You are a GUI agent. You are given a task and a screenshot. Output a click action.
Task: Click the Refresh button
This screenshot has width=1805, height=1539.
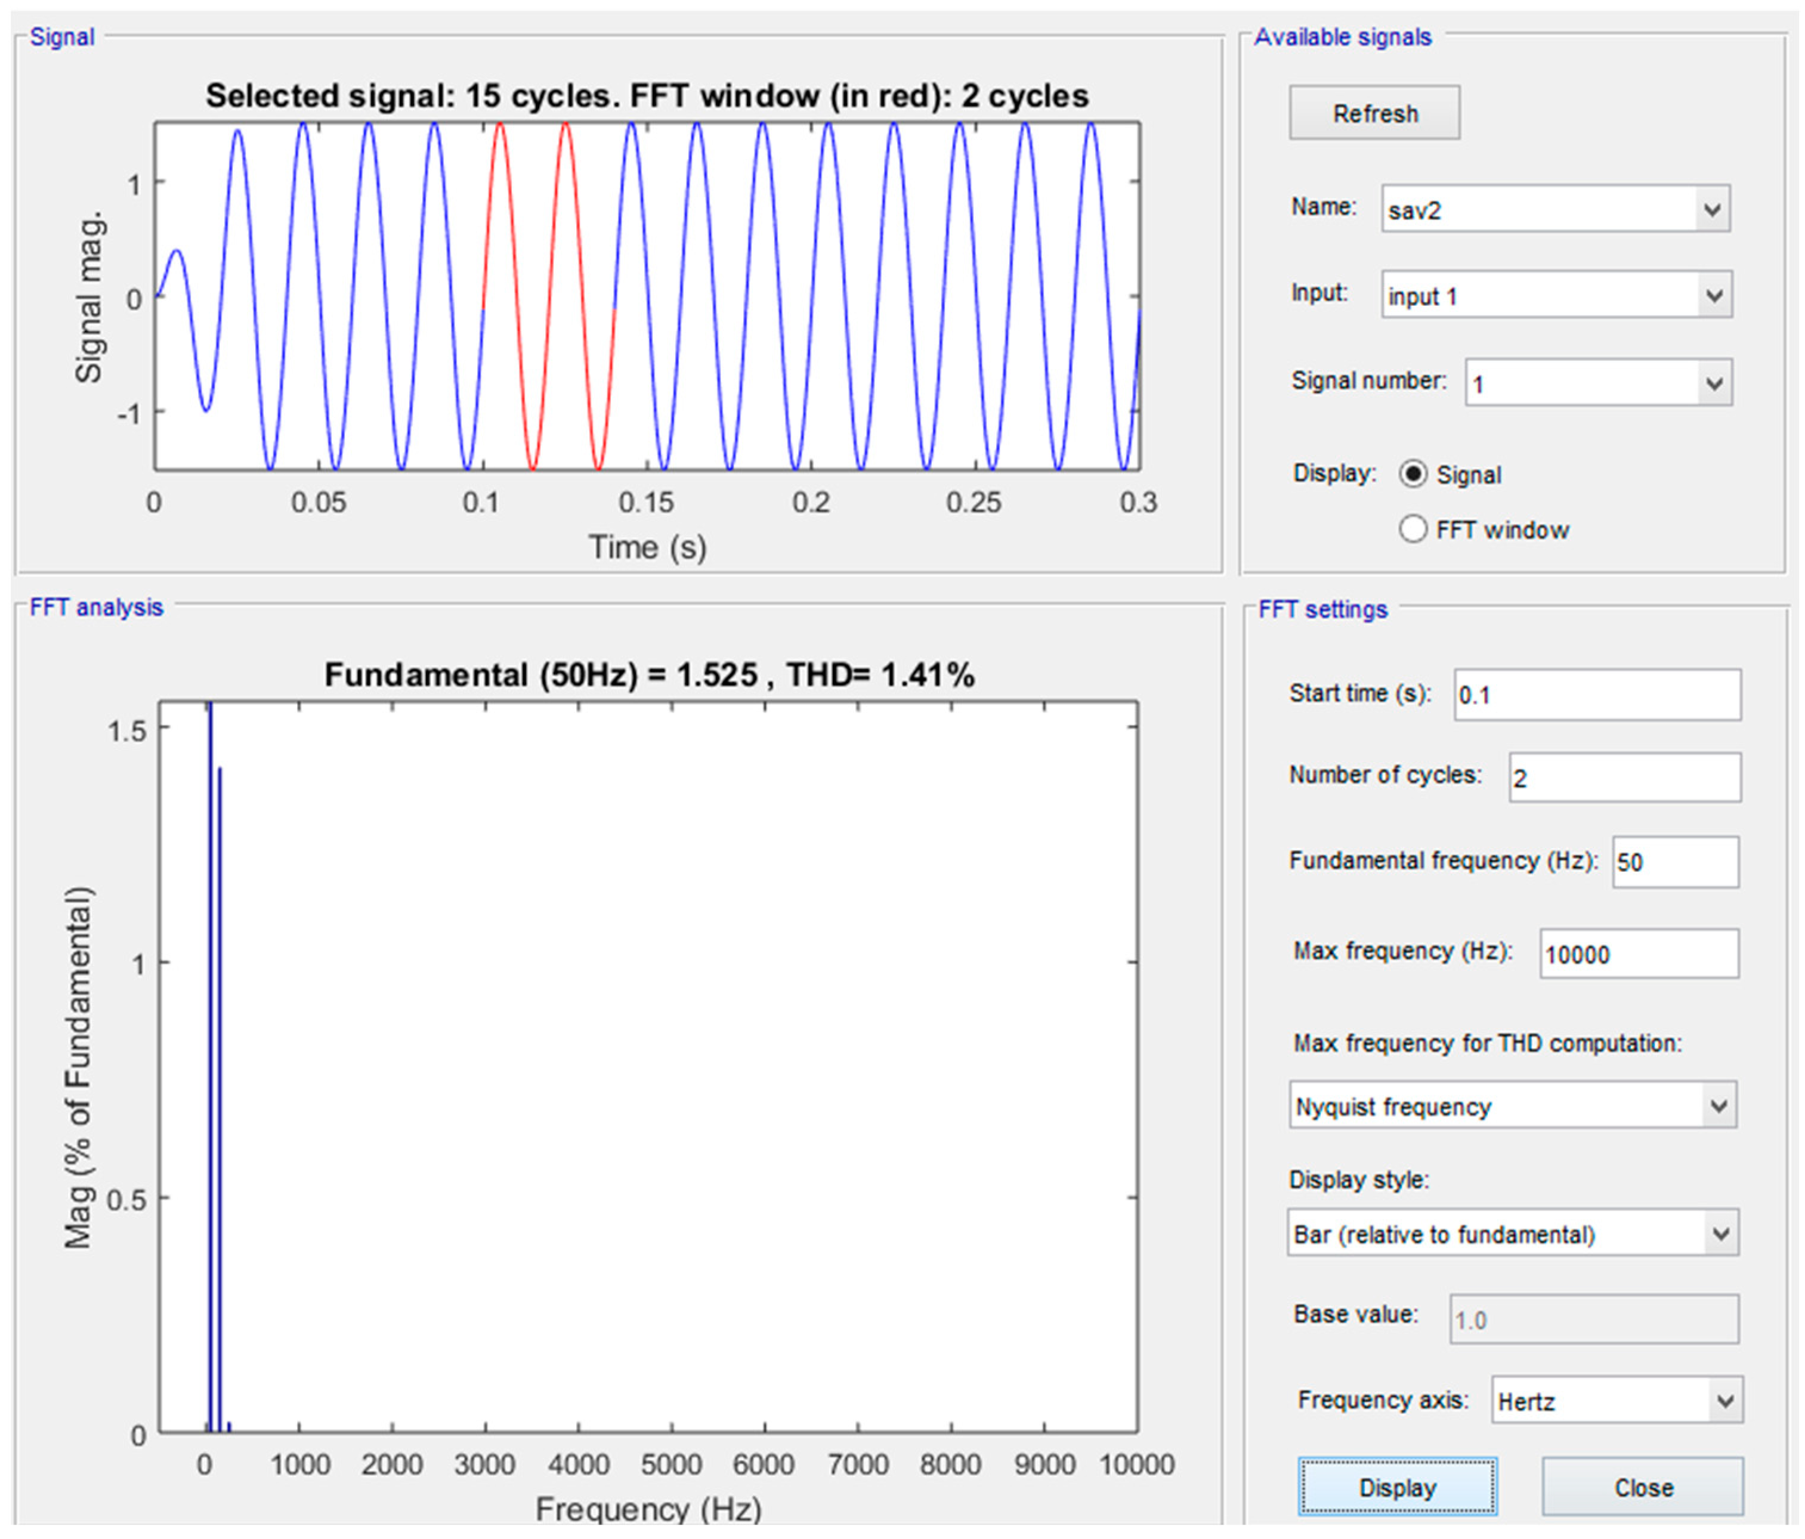click(1374, 112)
